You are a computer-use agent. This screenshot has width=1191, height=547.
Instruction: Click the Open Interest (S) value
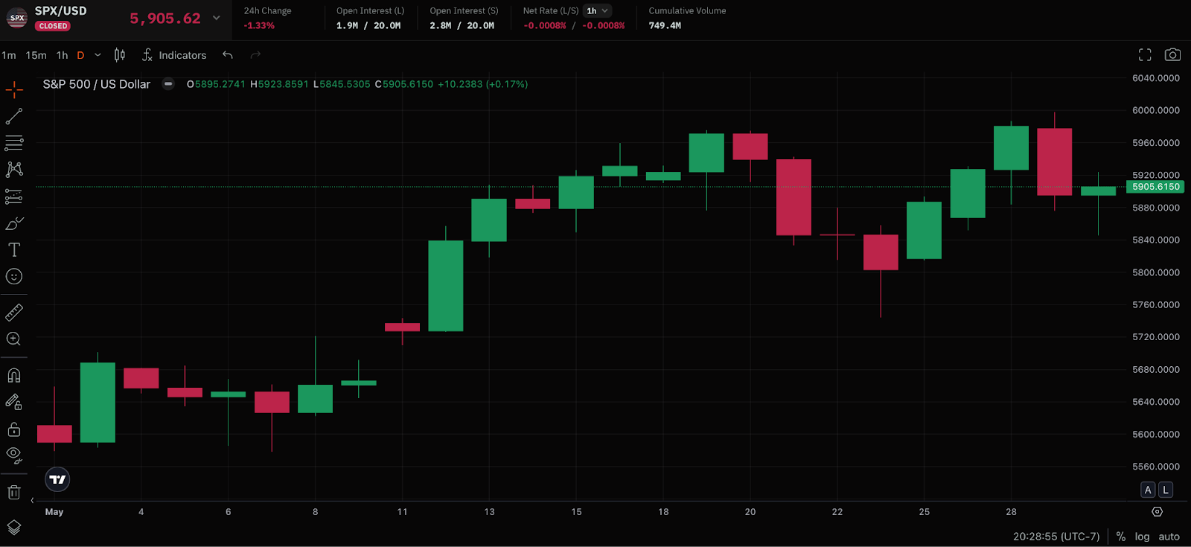pyautogui.click(x=462, y=25)
